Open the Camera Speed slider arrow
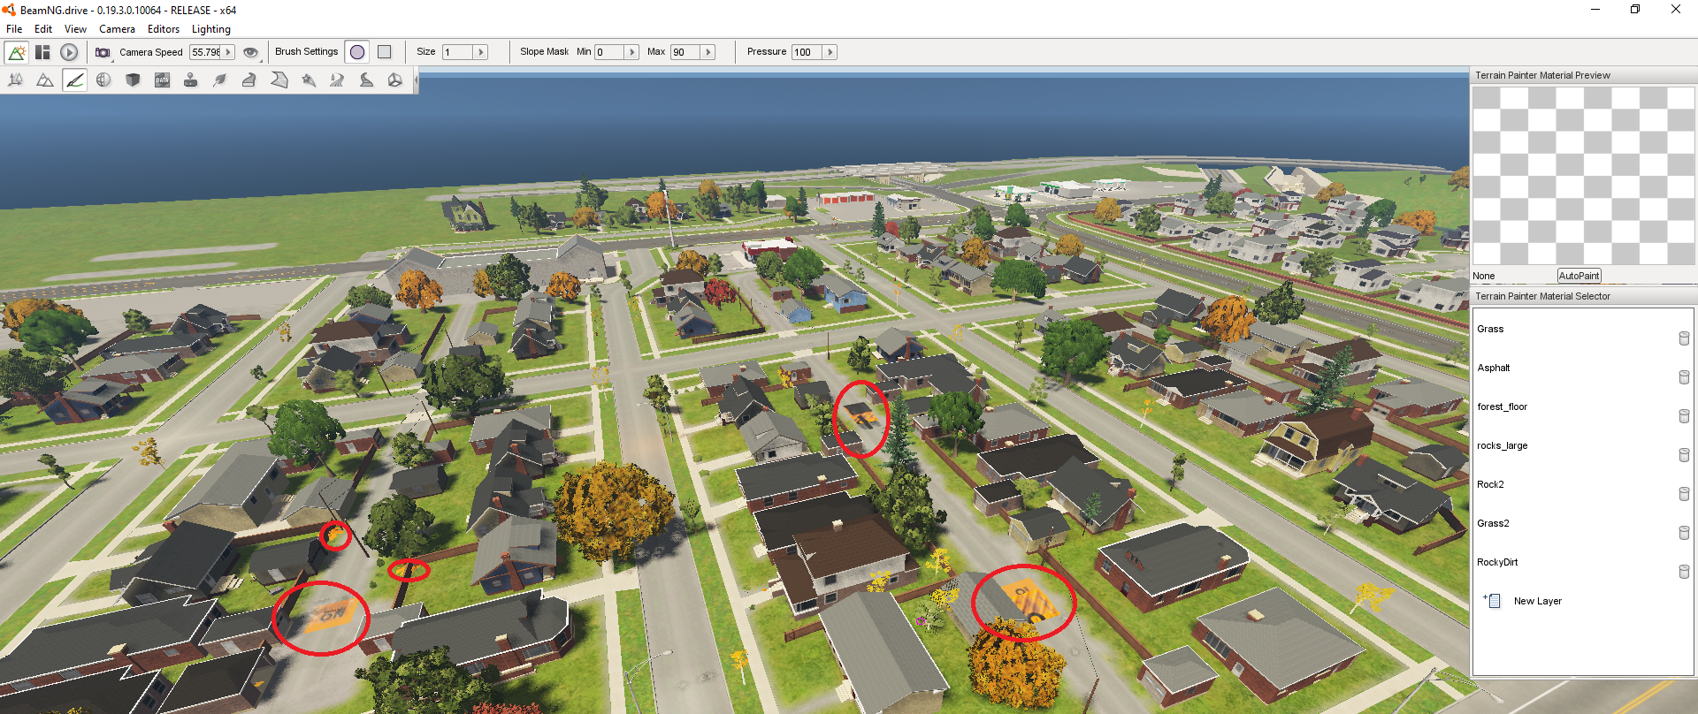Screen dimensions: 1698x714 click(x=228, y=52)
